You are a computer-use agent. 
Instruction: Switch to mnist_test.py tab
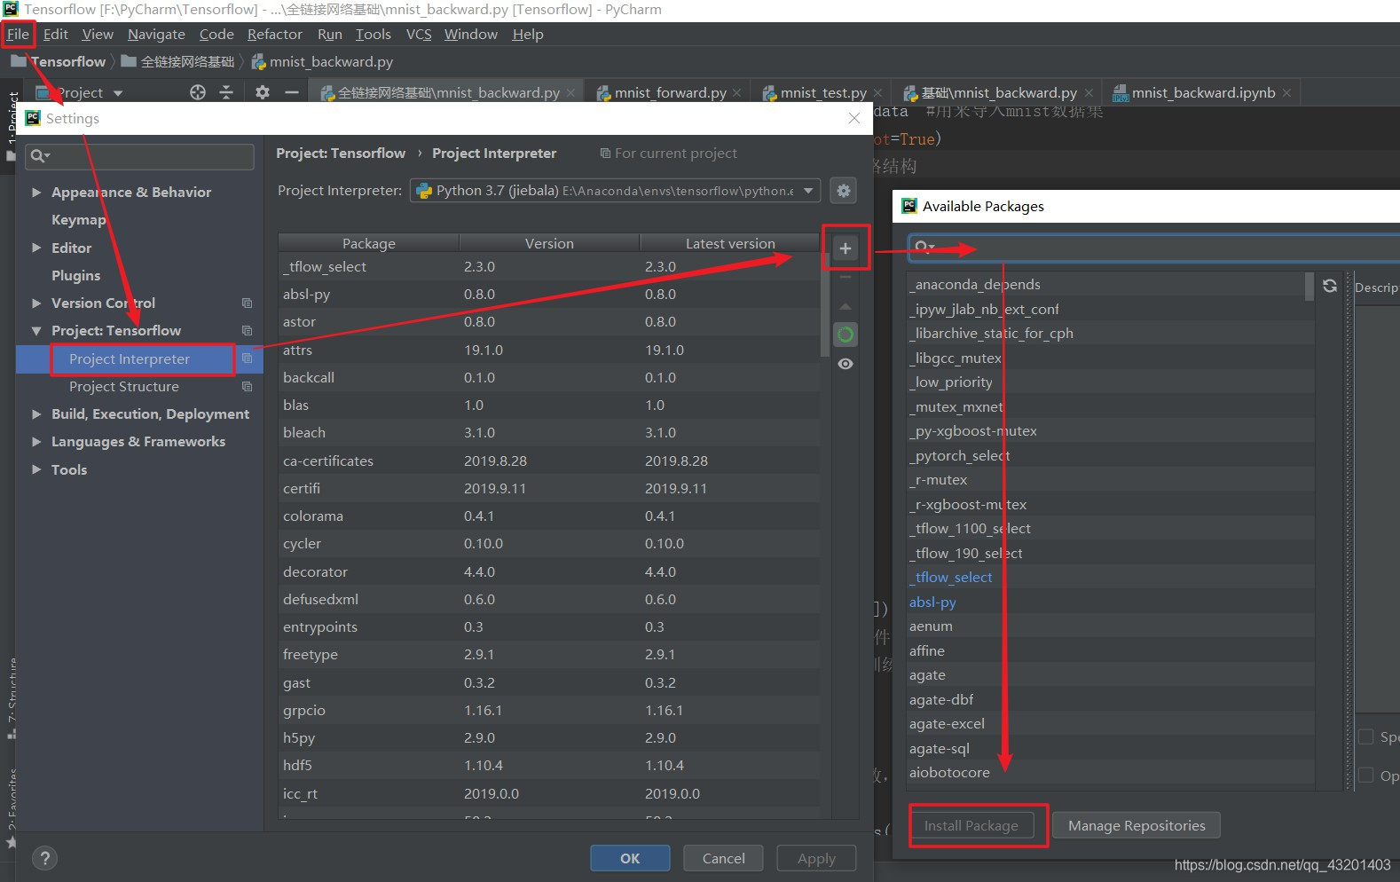pos(822,93)
